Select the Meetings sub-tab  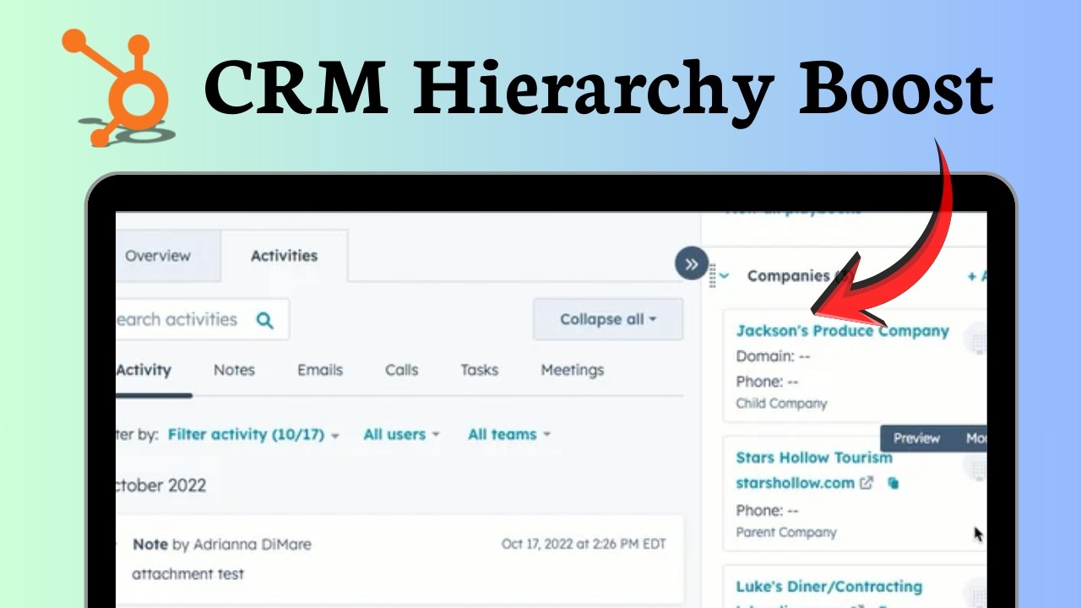[x=573, y=370]
